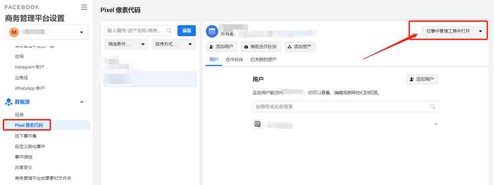Expand the user row chevron
This screenshot has height=185, width=494.
click(436, 124)
